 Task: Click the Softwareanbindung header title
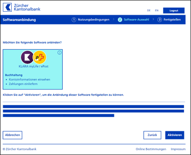(x=19, y=20)
